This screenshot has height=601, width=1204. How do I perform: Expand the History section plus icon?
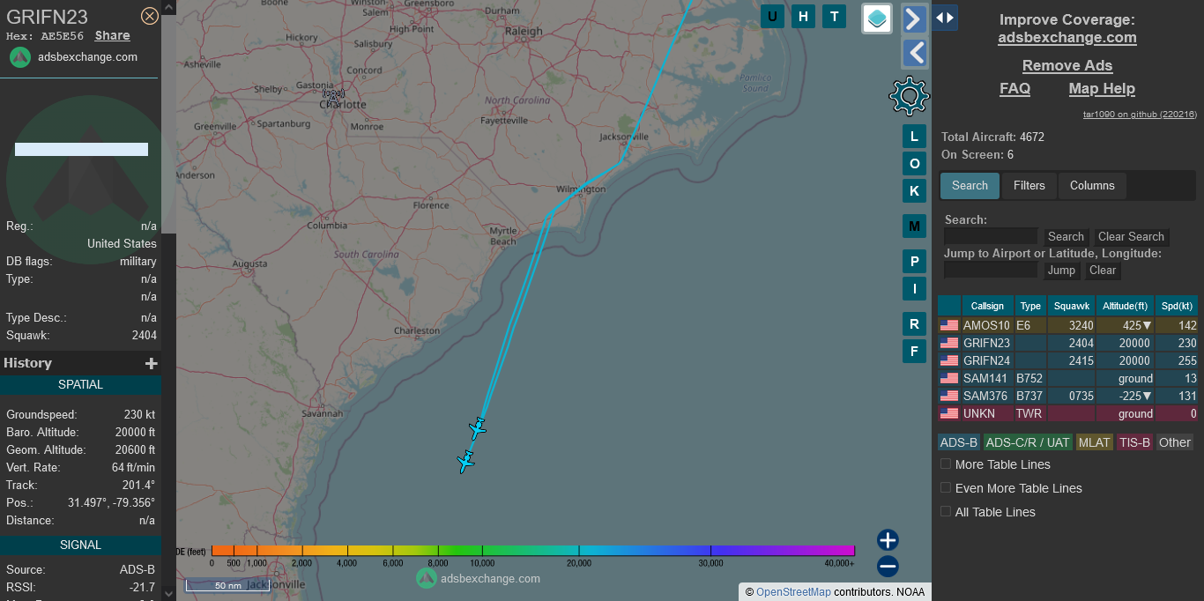coord(152,363)
